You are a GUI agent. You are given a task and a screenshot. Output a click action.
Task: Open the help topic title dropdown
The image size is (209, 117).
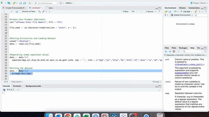tap(185, 55)
